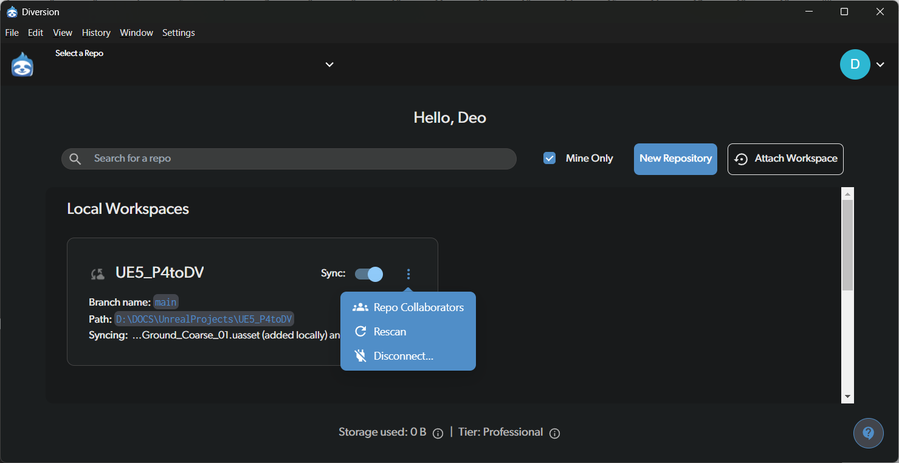This screenshot has width=899, height=463.
Task: Click the scrollbar up arrow
Action: (847, 193)
